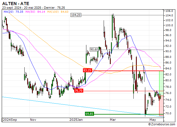This screenshot has height=127, width=177.
Task: Click the 2025Jan axis label
Action: coord(76,120)
